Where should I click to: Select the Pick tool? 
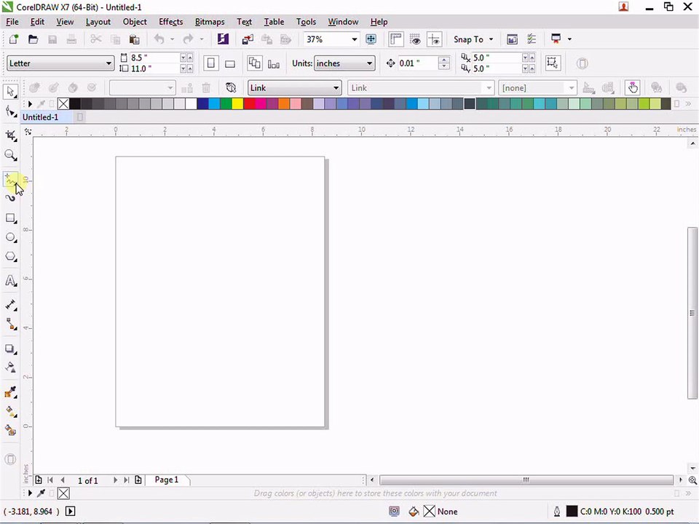11,92
